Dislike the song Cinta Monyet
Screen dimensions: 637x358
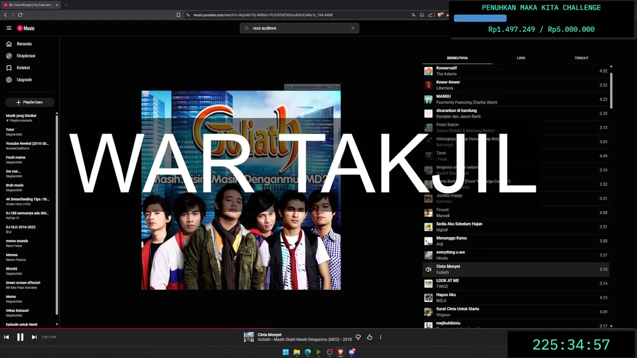pyautogui.click(x=358, y=337)
